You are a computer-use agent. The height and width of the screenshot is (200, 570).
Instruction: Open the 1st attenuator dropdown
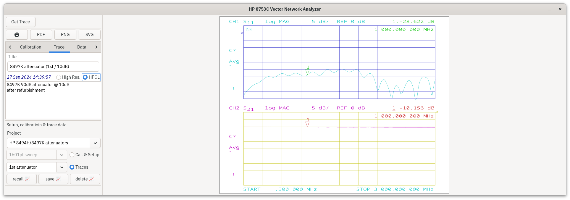tap(62, 167)
